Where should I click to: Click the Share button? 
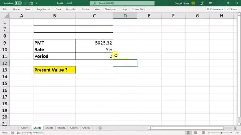[232, 9]
